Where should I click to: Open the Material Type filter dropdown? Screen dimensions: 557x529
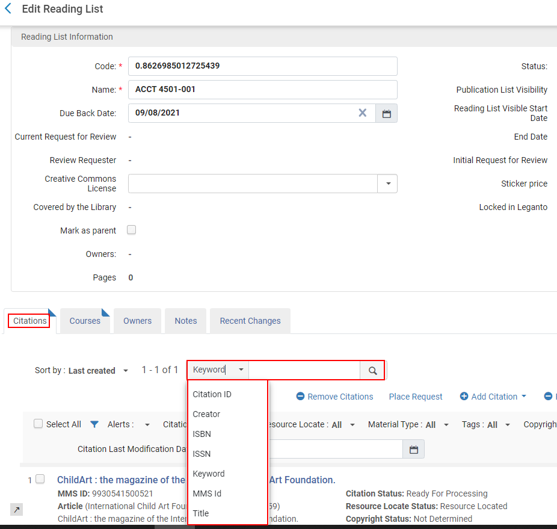[x=446, y=424]
